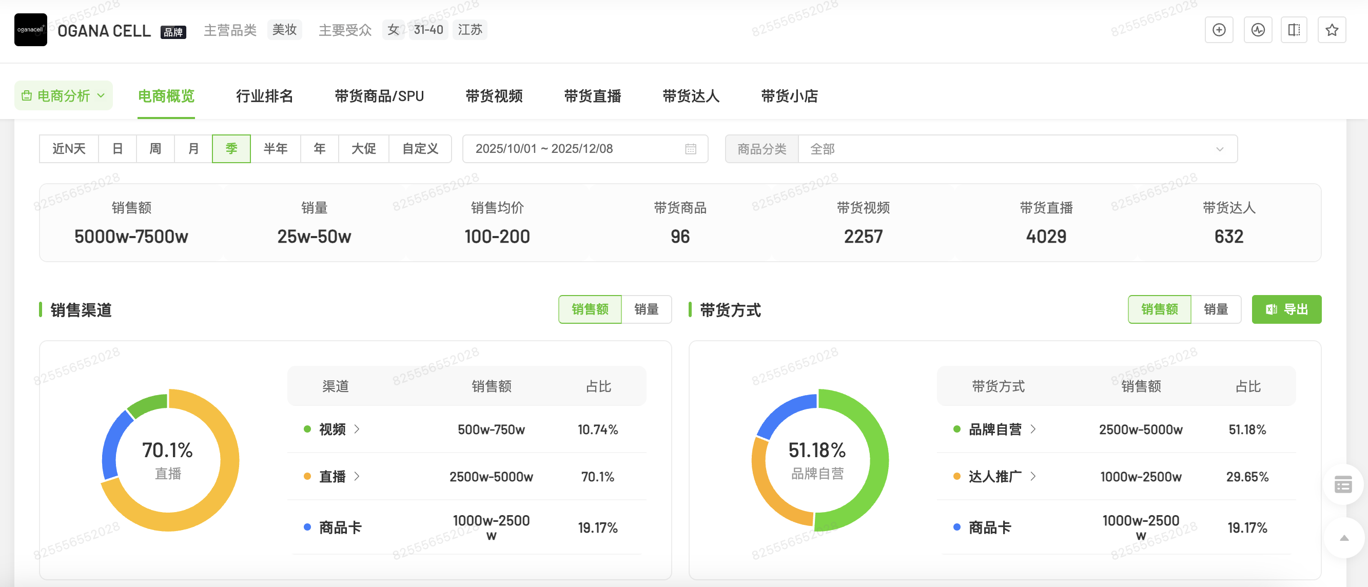Screen dimensions: 1368x587
Task: Click the 导出 export button with Excel icon
Action: tap(1287, 309)
